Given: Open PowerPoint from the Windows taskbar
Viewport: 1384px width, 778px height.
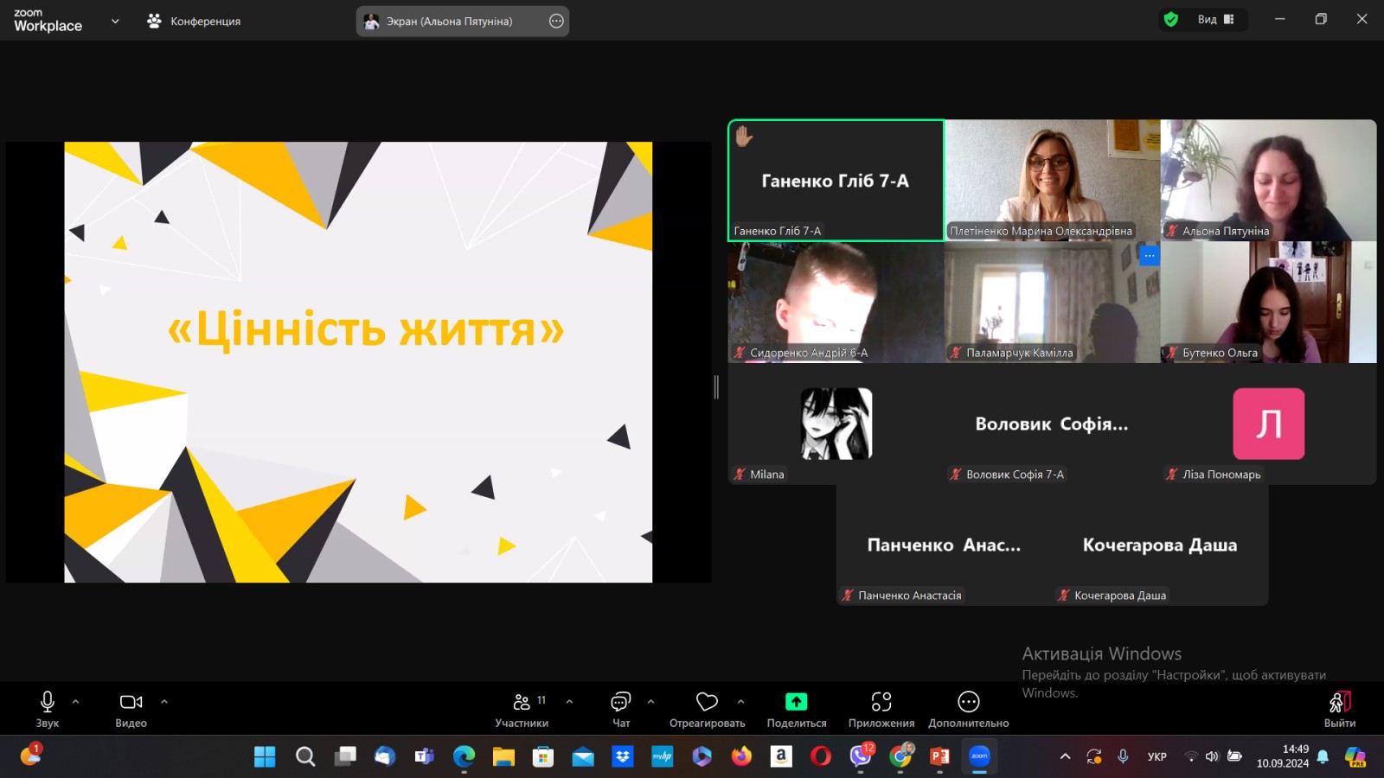Looking at the screenshot, I should [939, 756].
